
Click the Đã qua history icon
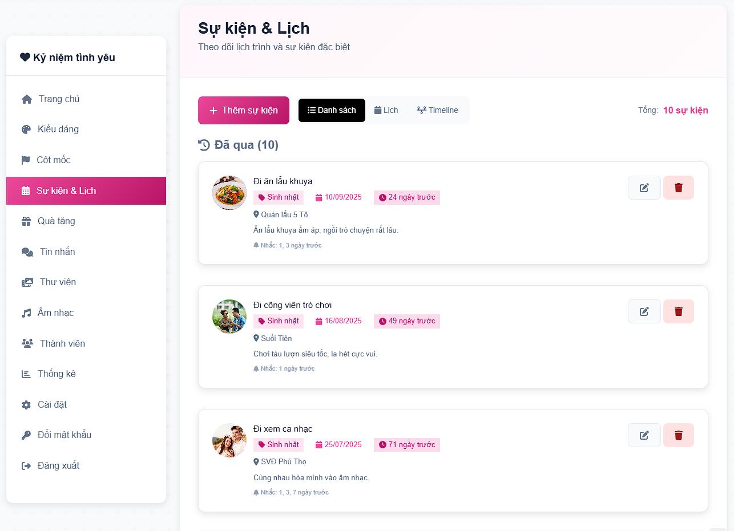click(x=204, y=145)
